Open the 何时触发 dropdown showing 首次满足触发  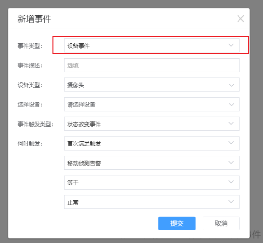[152, 143]
